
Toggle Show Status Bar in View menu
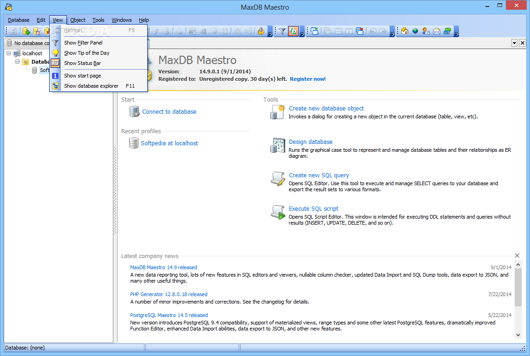[x=98, y=63]
